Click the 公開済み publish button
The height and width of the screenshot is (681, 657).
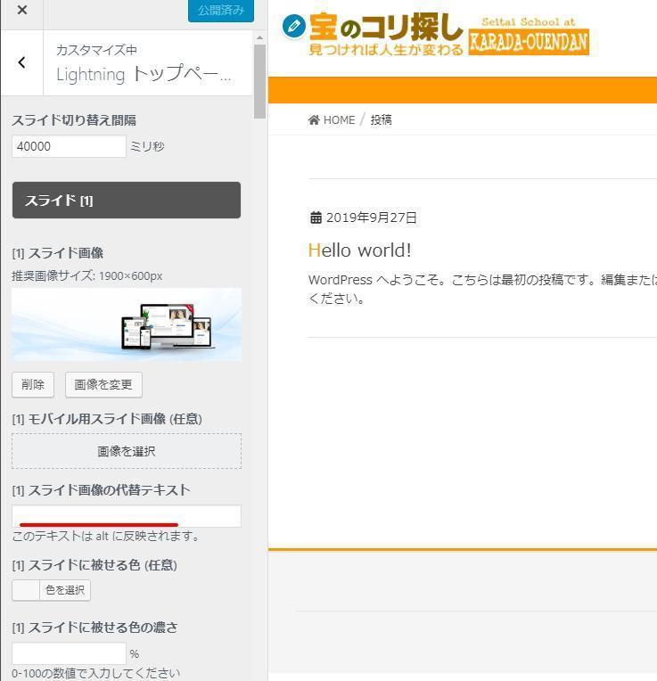(221, 10)
